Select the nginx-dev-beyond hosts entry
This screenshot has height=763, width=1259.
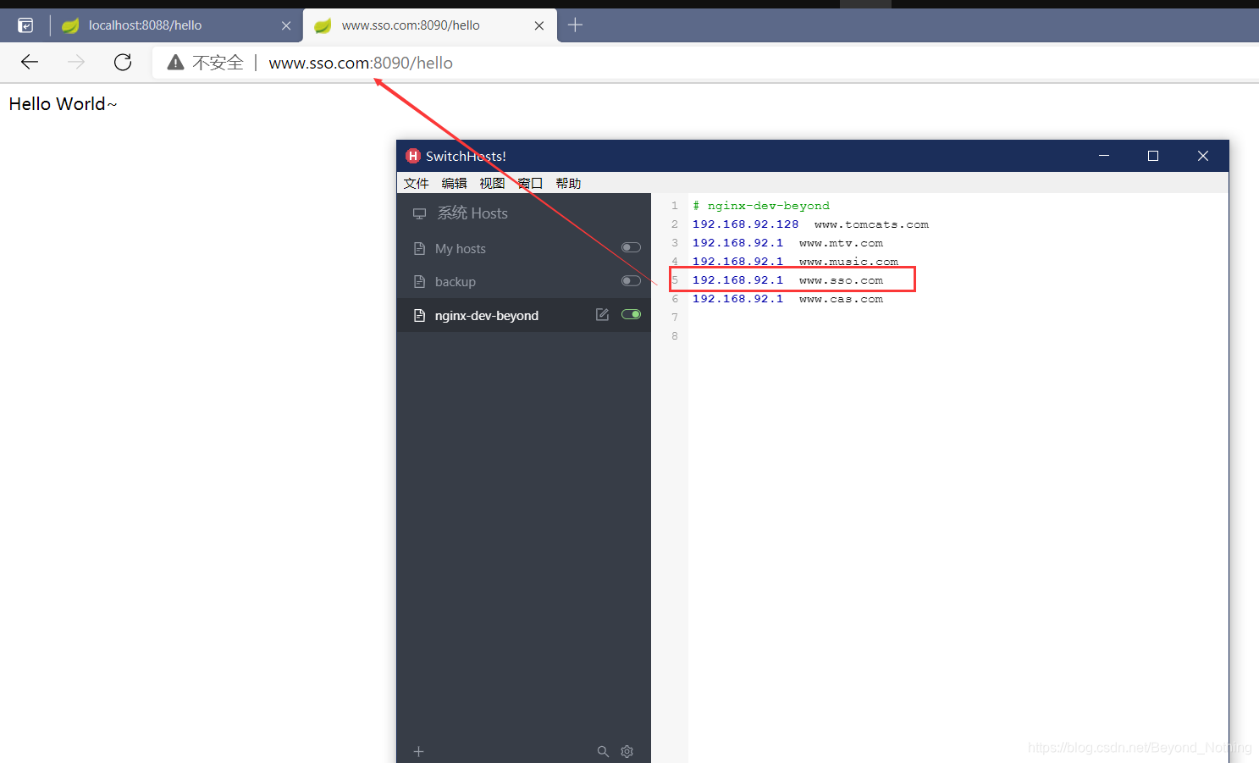524,315
